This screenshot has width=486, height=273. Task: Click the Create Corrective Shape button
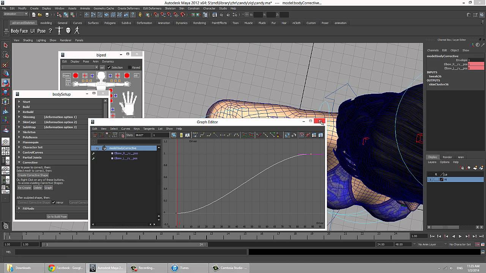33,175
